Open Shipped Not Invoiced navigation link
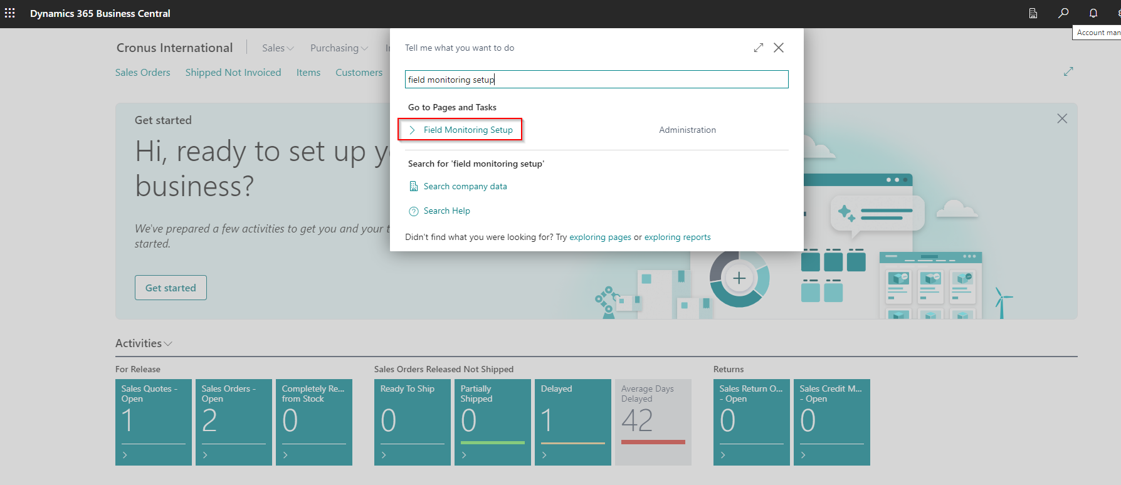The image size is (1121, 485). click(233, 73)
